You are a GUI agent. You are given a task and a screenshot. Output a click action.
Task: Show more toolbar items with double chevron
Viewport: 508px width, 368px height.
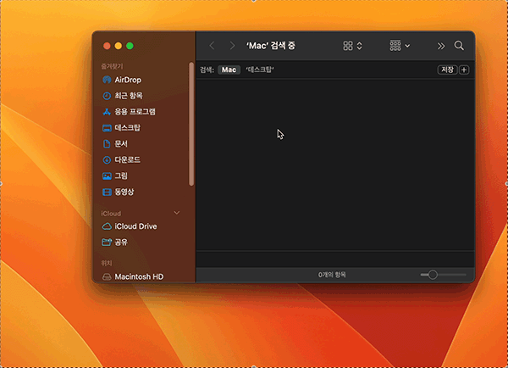(x=441, y=46)
